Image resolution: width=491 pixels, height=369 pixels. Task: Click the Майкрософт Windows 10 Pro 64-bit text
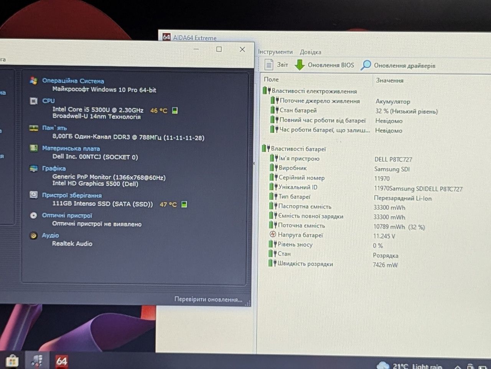click(104, 90)
